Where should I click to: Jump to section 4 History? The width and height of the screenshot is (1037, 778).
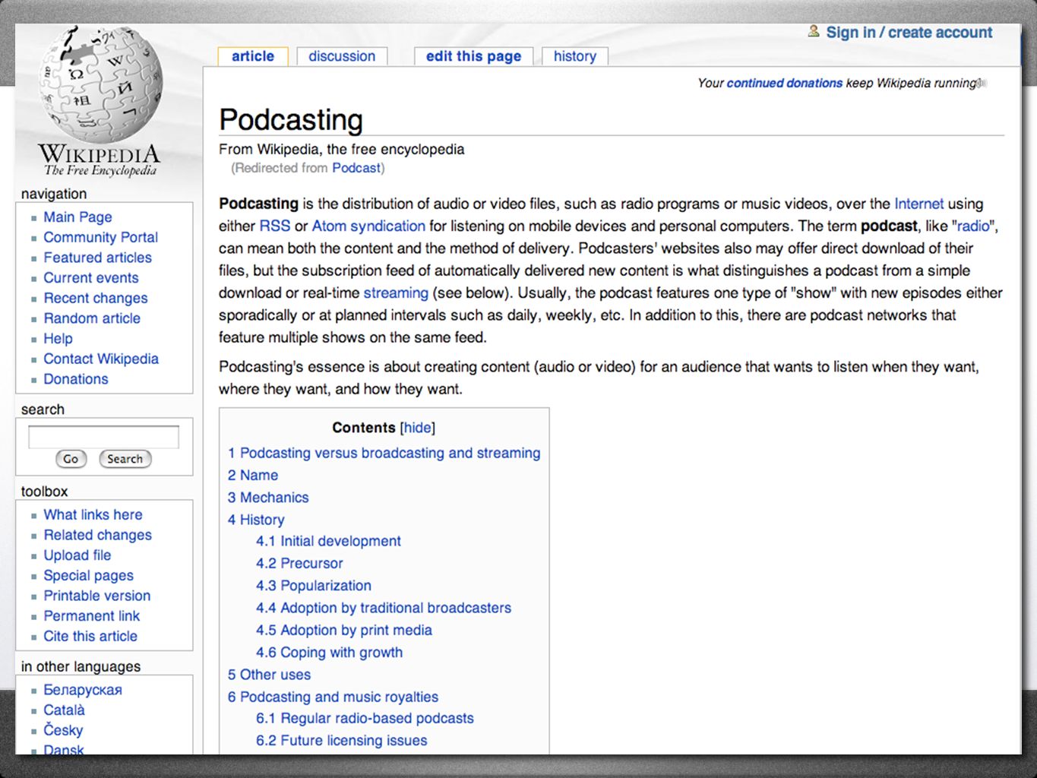pyautogui.click(x=256, y=520)
